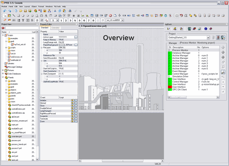Screen dimensions: 229x166
Task: Click the manager start button in myDock
Action: pos(223,48)
